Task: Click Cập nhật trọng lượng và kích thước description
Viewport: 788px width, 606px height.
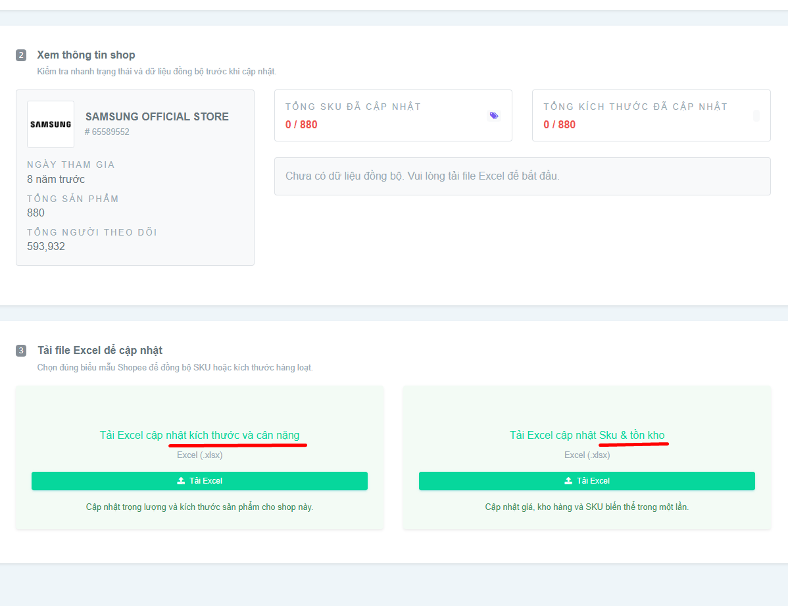Action: (199, 507)
